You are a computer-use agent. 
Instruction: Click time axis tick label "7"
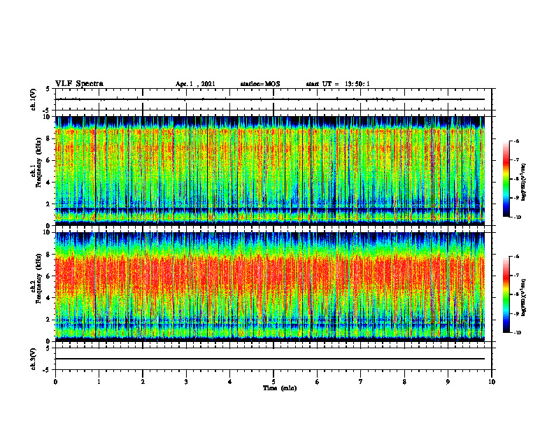coord(361,382)
